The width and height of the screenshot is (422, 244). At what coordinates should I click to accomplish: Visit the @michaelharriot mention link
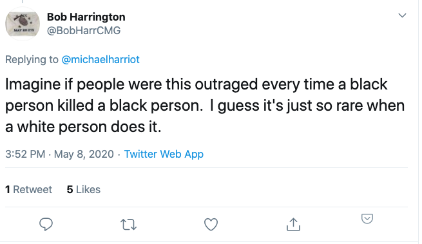(x=101, y=59)
